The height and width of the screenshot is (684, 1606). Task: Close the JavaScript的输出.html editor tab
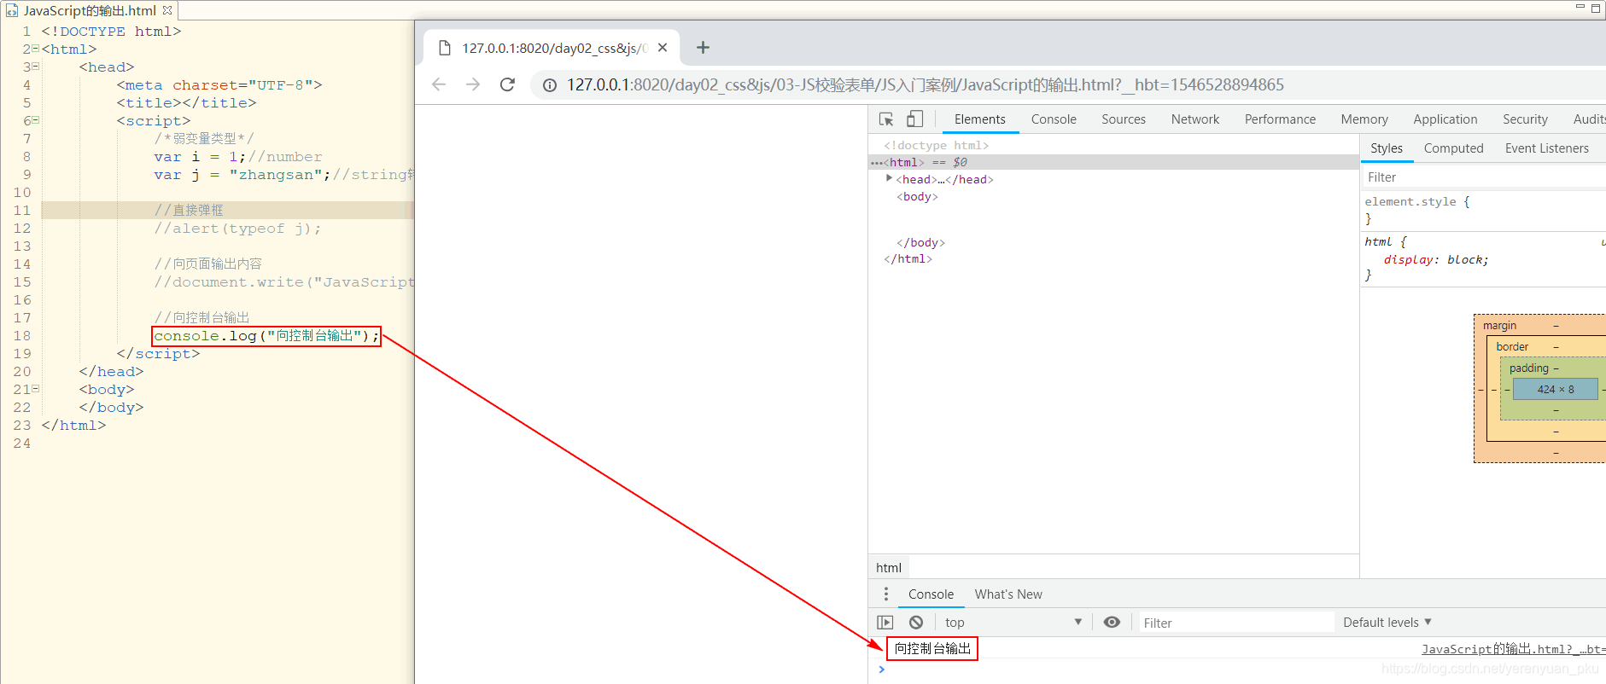point(167,10)
